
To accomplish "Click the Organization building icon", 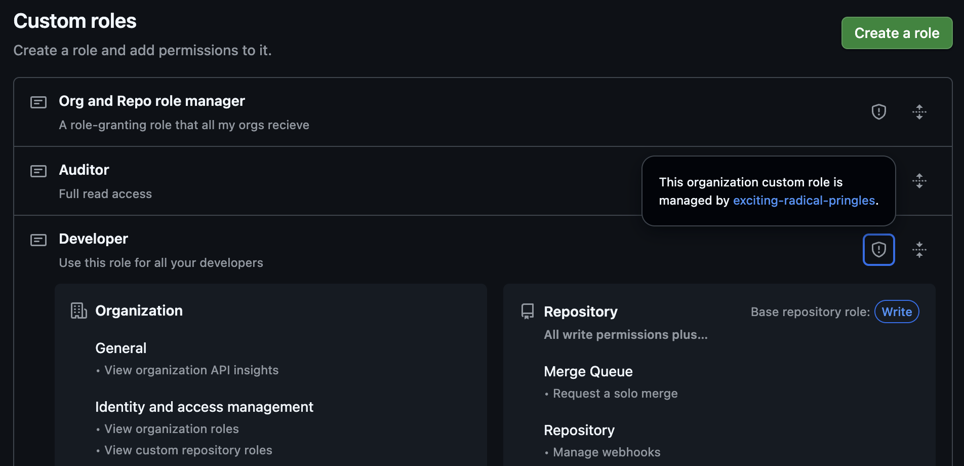I will click(x=79, y=310).
